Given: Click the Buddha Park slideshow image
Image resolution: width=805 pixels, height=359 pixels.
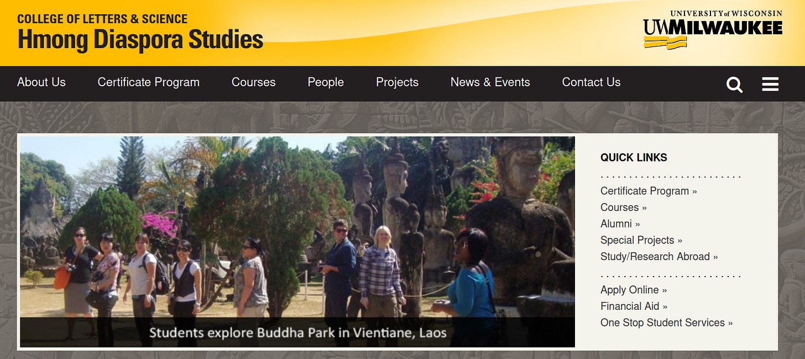Looking at the screenshot, I should 297,242.
